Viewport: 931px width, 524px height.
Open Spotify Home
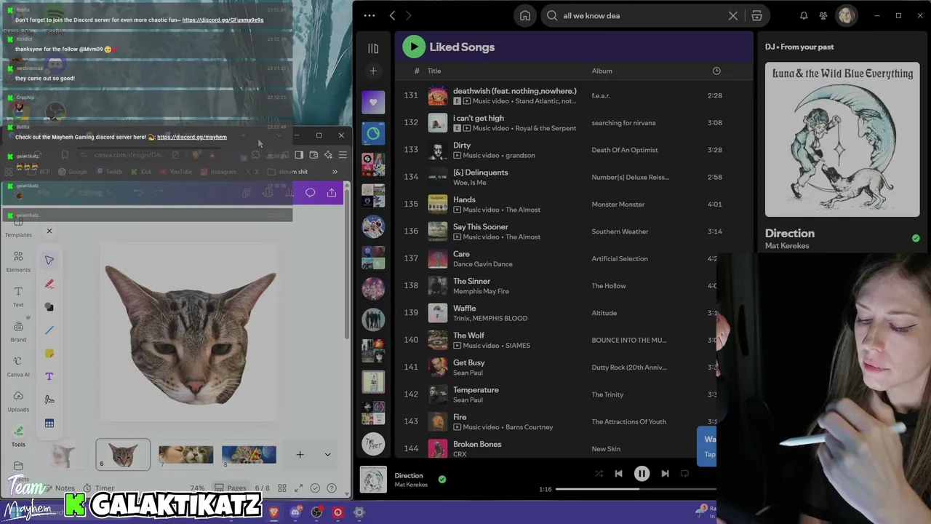(525, 16)
